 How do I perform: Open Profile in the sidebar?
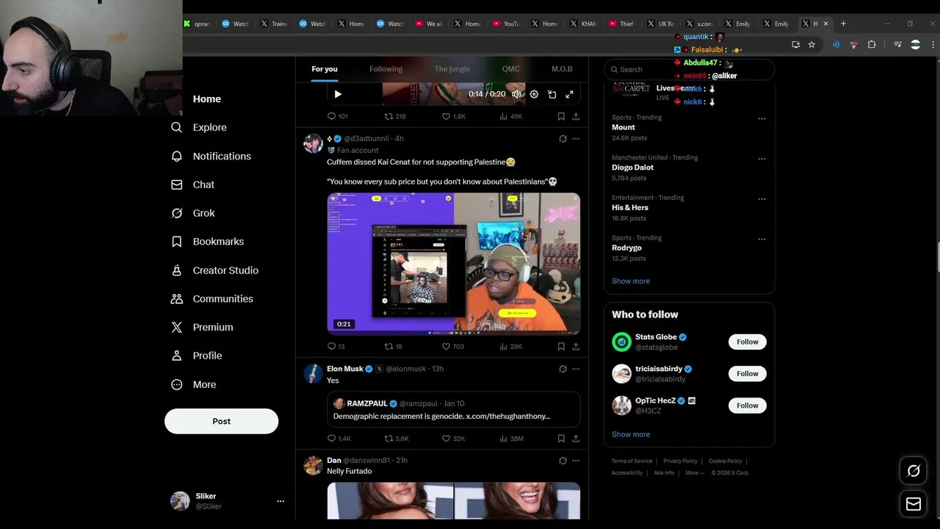coord(196,356)
